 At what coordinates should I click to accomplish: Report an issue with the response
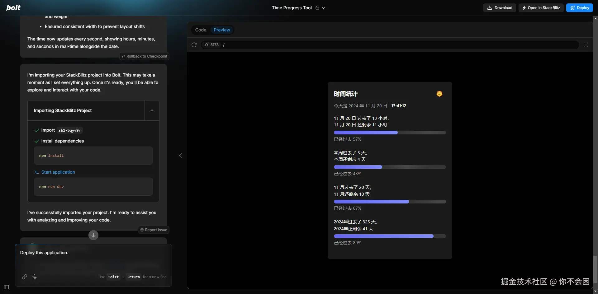pyautogui.click(x=154, y=230)
